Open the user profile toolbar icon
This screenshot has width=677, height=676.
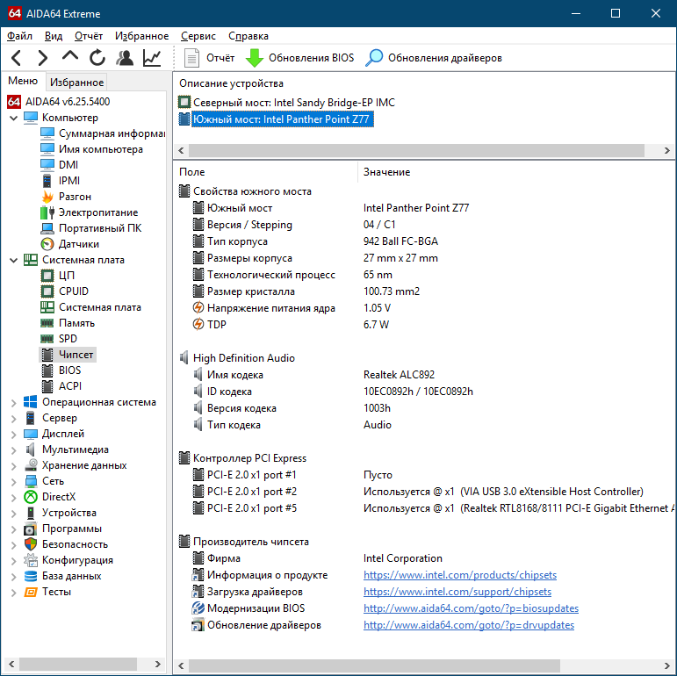[125, 57]
